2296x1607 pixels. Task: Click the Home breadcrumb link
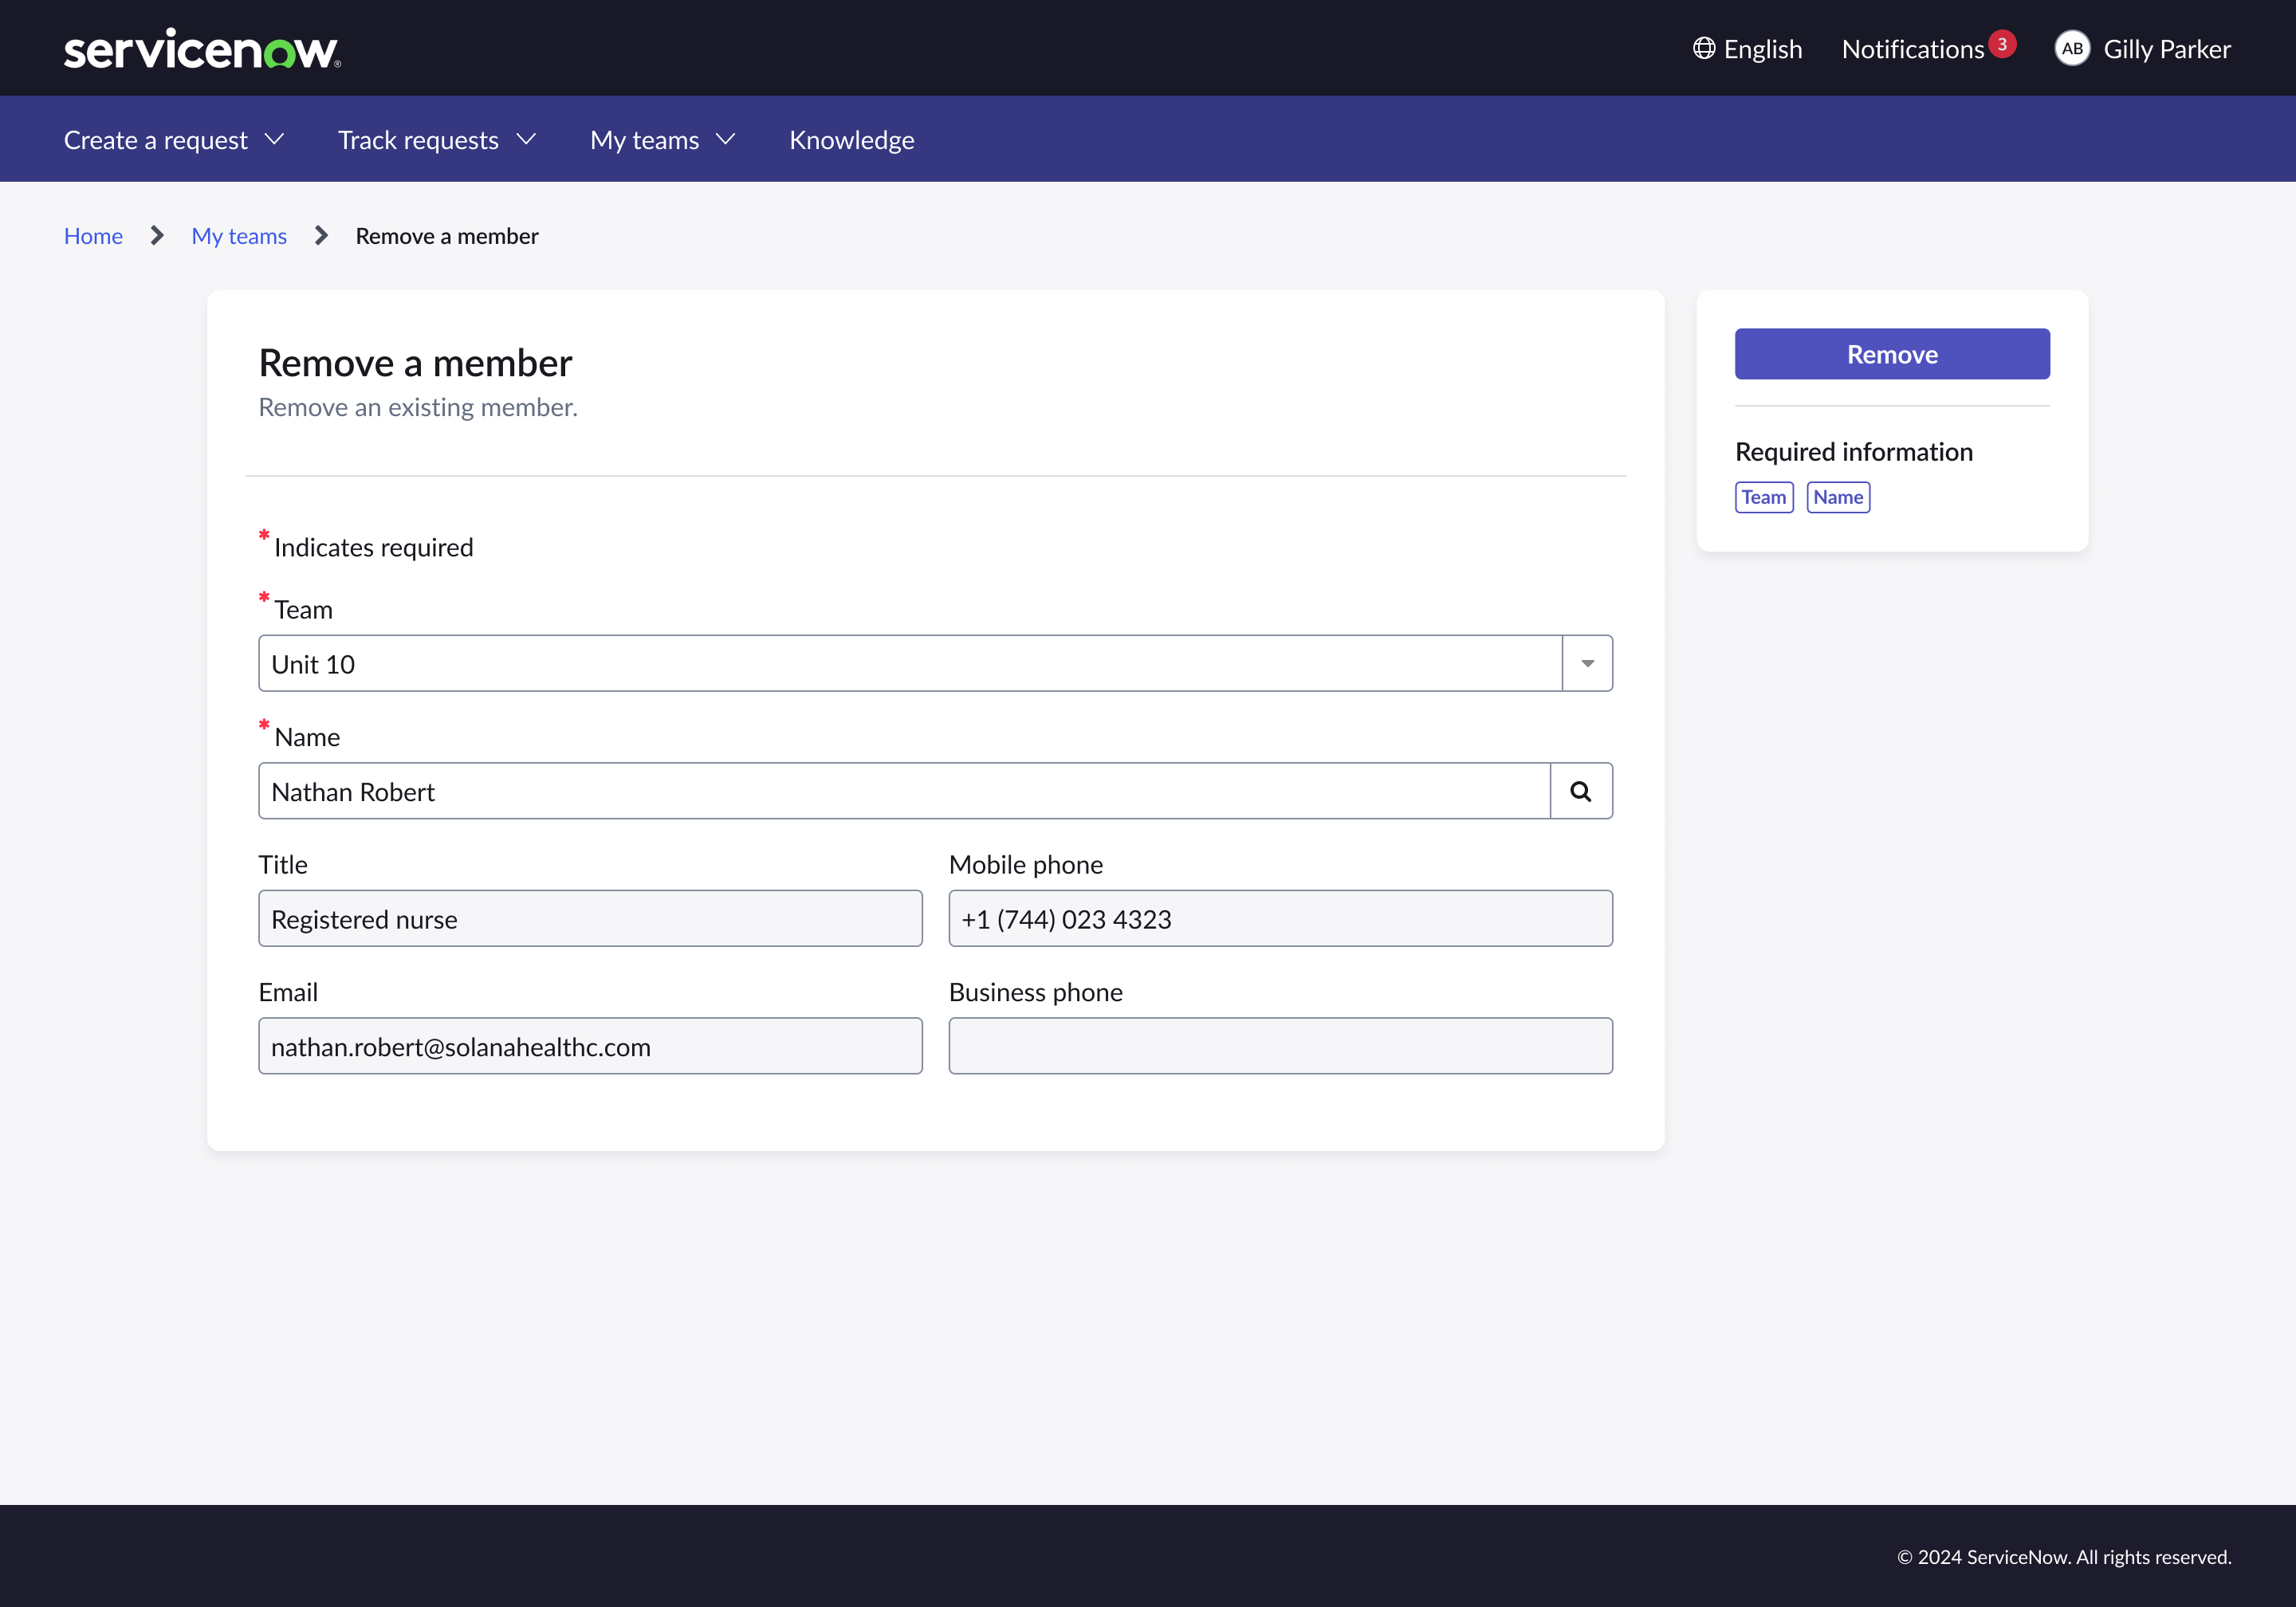(93, 236)
